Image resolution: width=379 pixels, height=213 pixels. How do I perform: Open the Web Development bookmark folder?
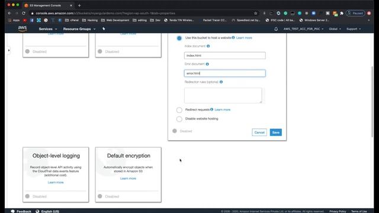[x=115, y=20]
